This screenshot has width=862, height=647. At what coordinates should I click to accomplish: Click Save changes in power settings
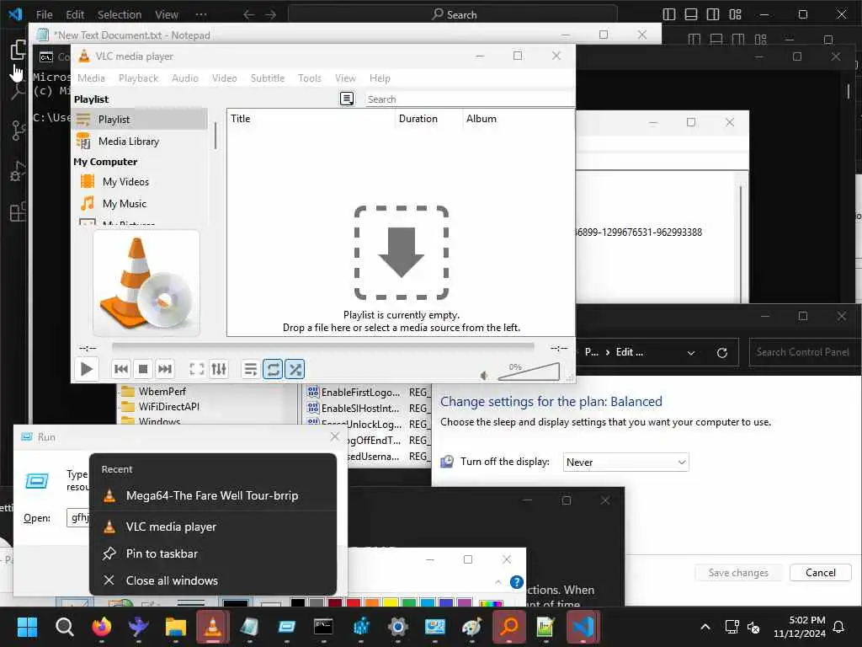point(738,573)
